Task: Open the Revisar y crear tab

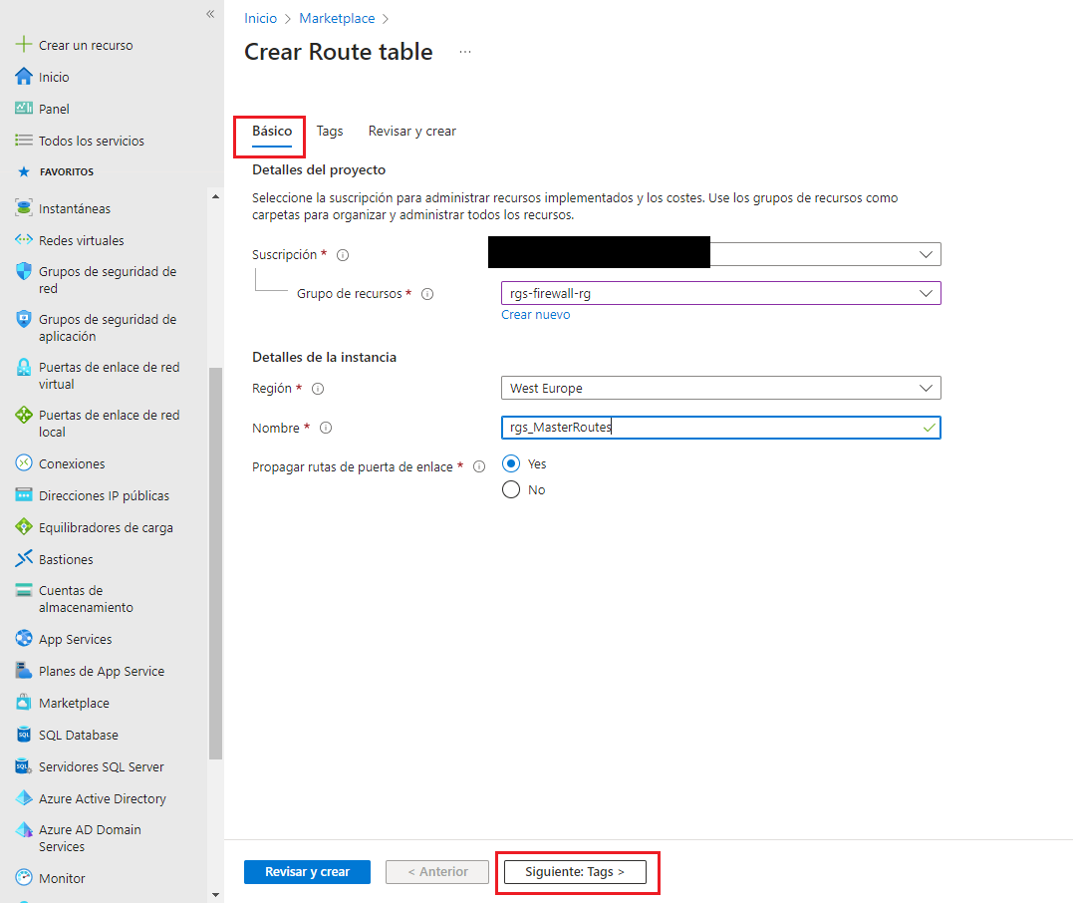Action: point(411,131)
